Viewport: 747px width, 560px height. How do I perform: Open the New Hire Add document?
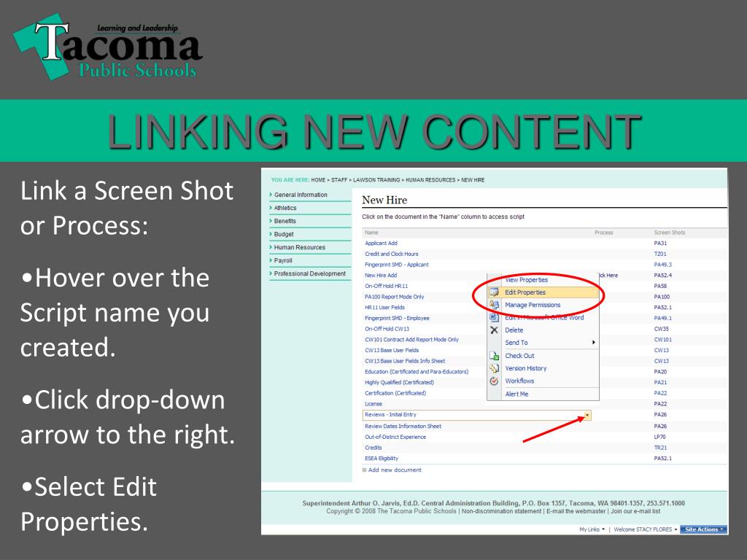(381, 275)
